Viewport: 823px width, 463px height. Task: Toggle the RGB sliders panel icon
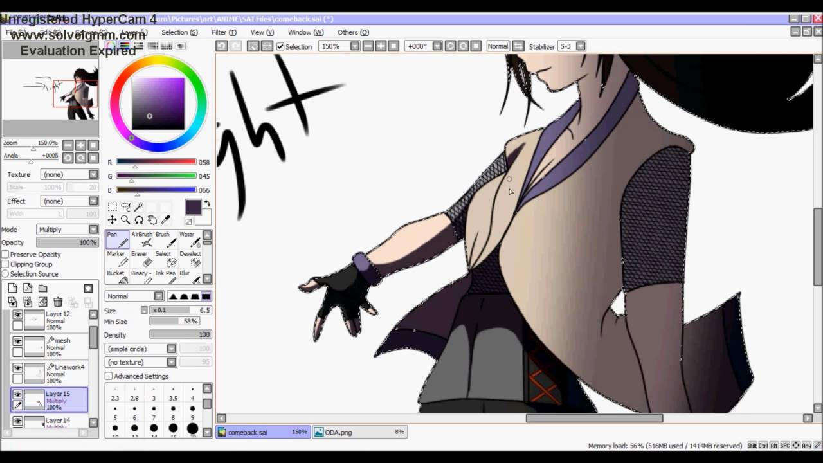[125, 46]
